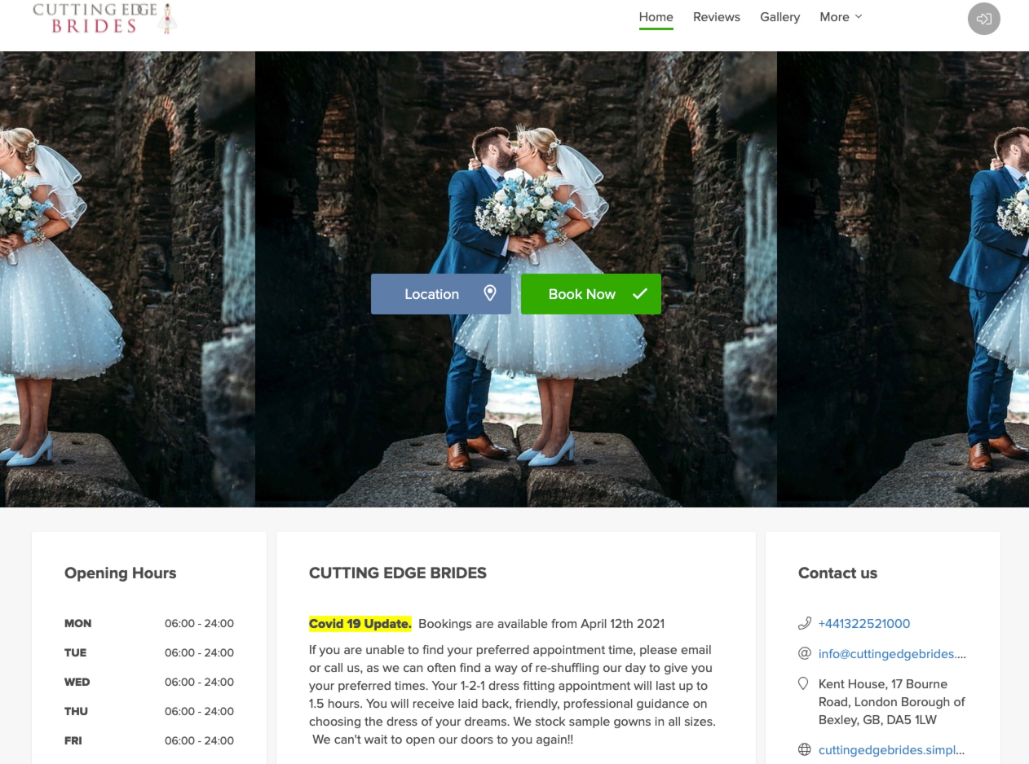Click the globe icon next to the website link
This screenshot has height=764, width=1029.
[803, 749]
